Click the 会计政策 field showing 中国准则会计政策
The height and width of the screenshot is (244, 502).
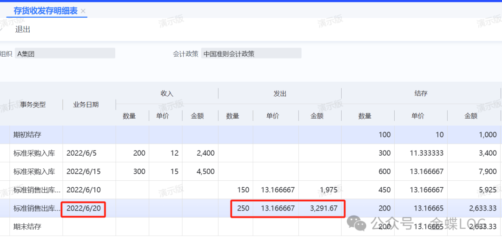[251, 53]
